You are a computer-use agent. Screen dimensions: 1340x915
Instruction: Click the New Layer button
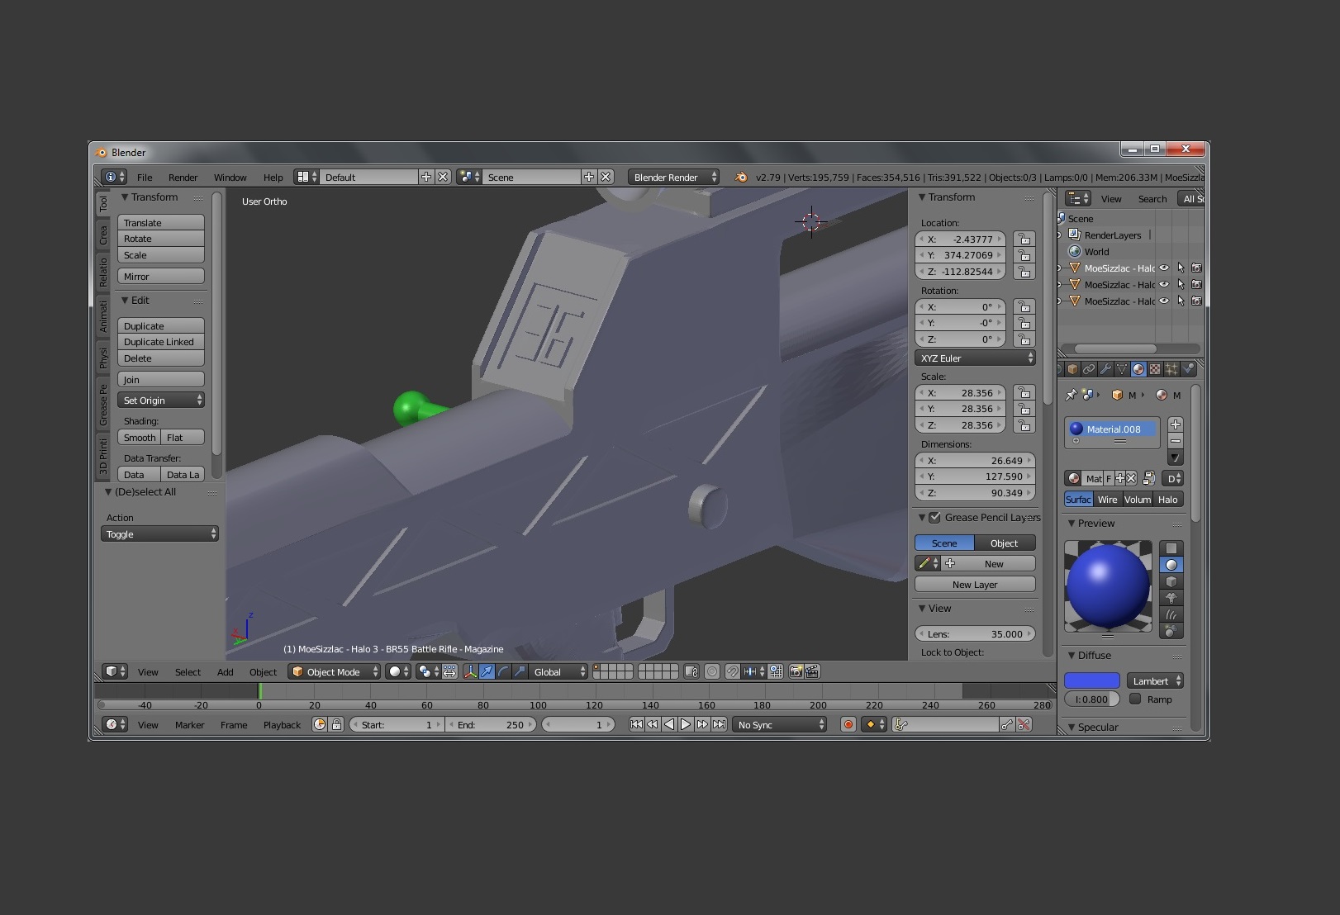[975, 585]
